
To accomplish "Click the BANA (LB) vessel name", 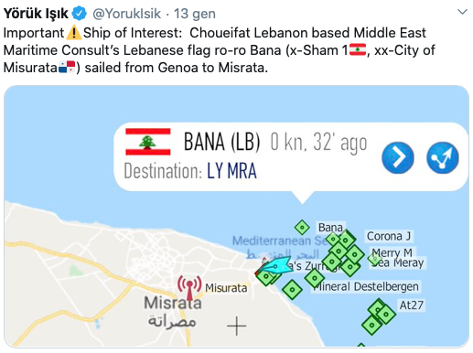I will pyautogui.click(x=221, y=142).
